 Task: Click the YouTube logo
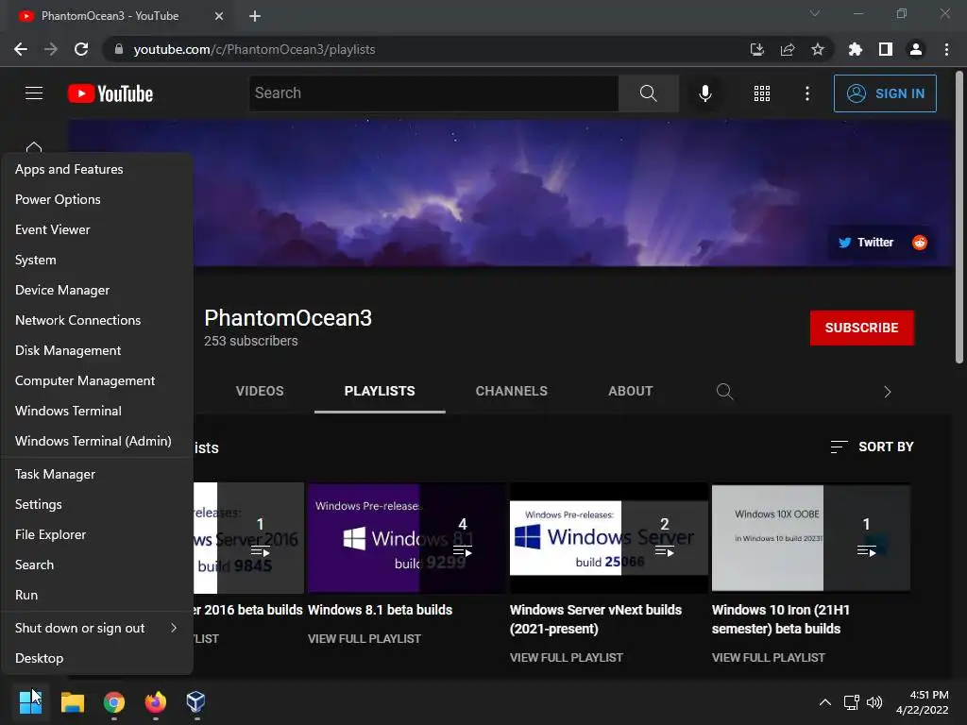pos(110,93)
